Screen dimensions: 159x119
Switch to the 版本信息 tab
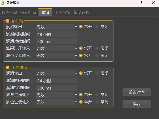point(9,12)
